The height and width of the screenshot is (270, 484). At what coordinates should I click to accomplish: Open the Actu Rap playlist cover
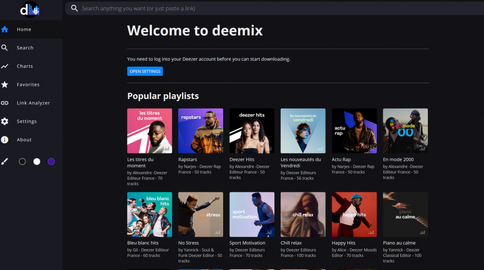(x=354, y=131)
